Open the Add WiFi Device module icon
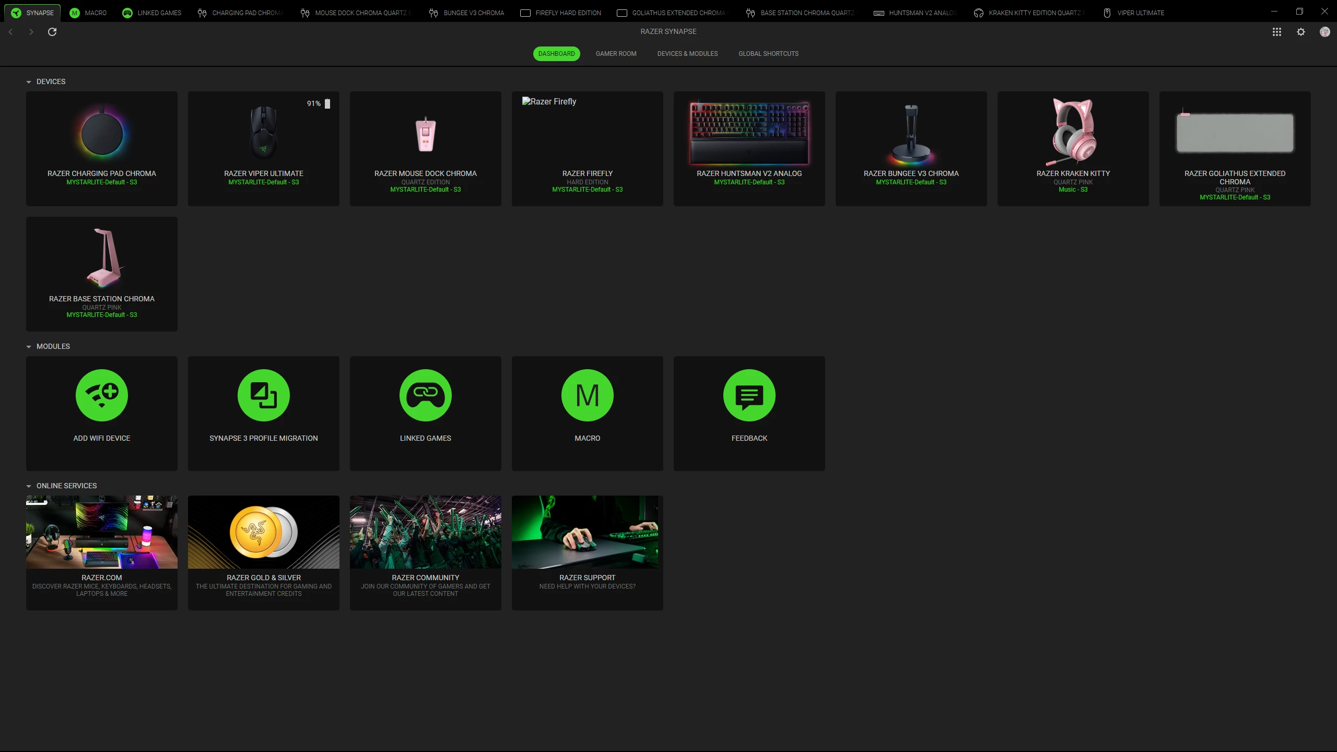The image size is (1337, 752). [x=102, y=395]
